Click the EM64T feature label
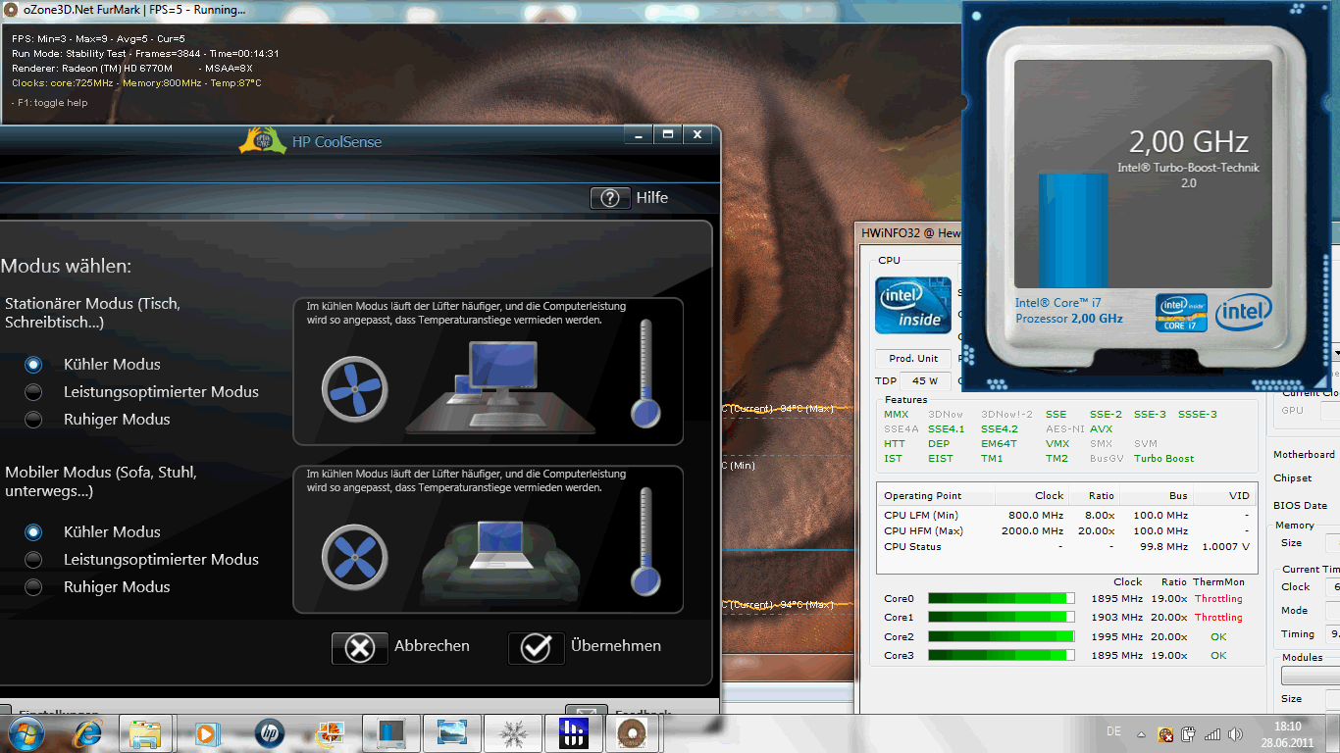The image size is (1340, 753). click(1000, 444)
